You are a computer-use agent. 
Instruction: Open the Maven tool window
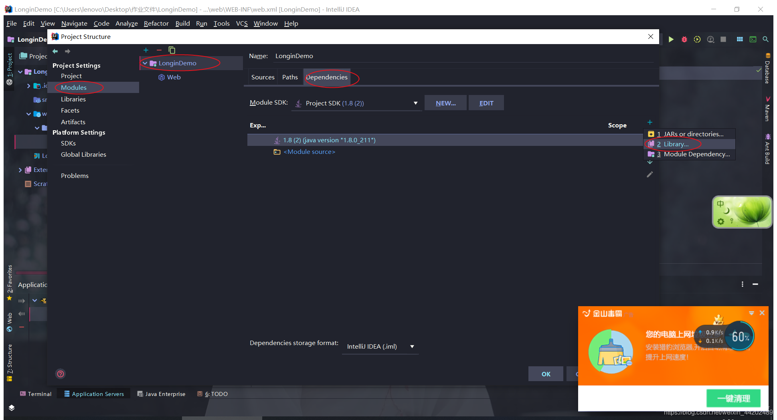click(767, 109)
